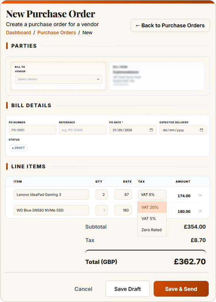Image resolution: width=216 pixels, height=302 pixels.
Task: Click the Total (GBP) label
Action: point(101,262)
